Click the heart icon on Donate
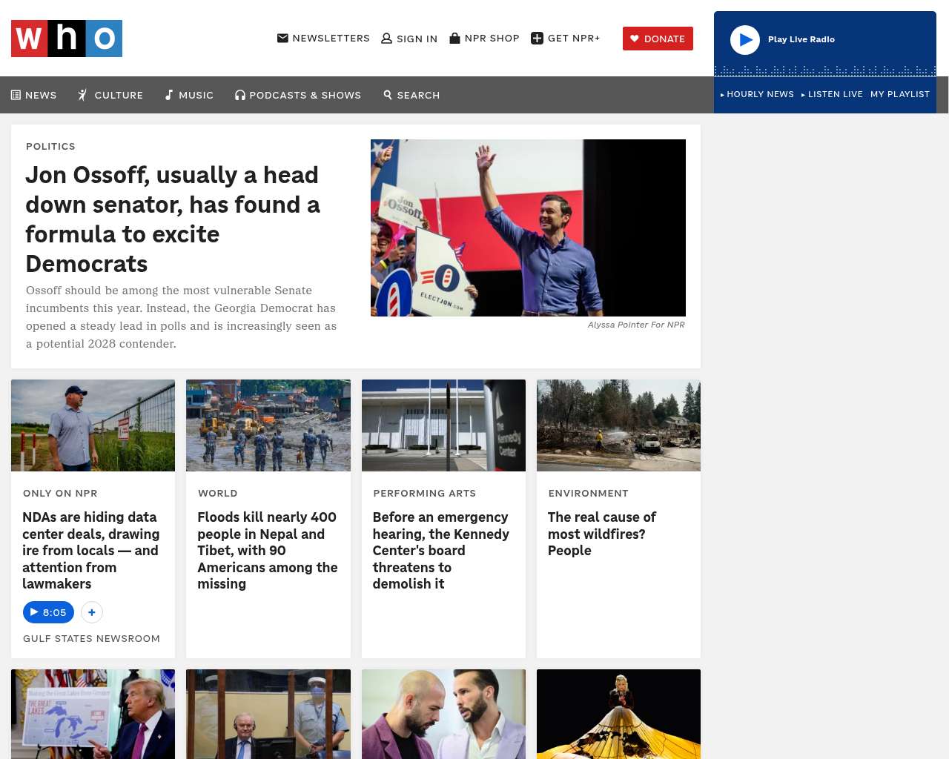Image resolution: width=949 pixels, height=759 pixels. pos(635,39)
